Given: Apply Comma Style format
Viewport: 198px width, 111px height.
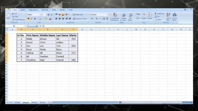Looking at the screenshot, I should [x=100, y=18].
